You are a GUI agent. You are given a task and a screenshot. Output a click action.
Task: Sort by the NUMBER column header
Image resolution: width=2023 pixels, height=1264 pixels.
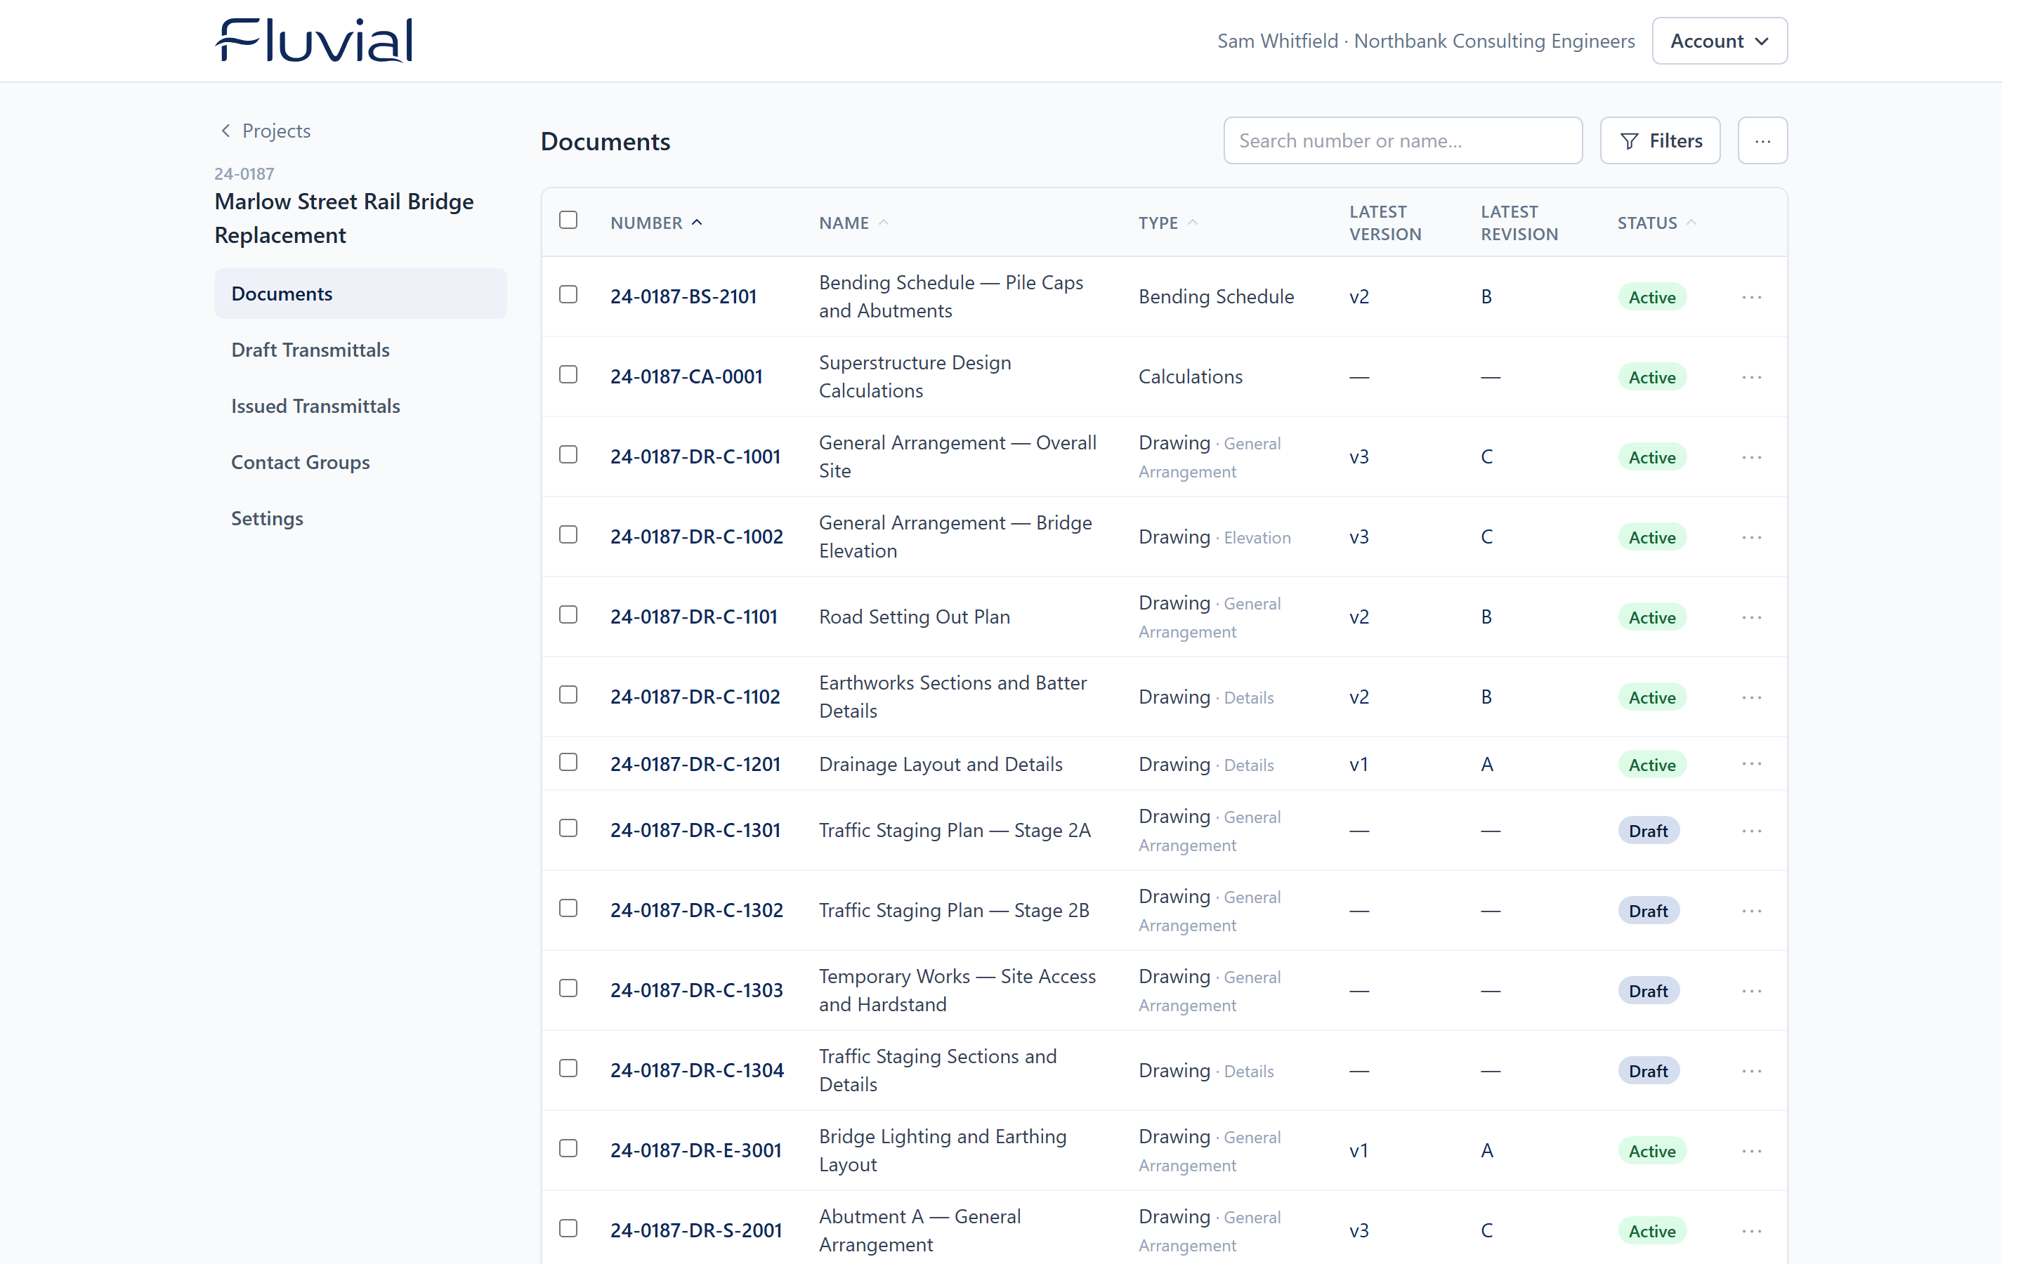tap(656, 223)
